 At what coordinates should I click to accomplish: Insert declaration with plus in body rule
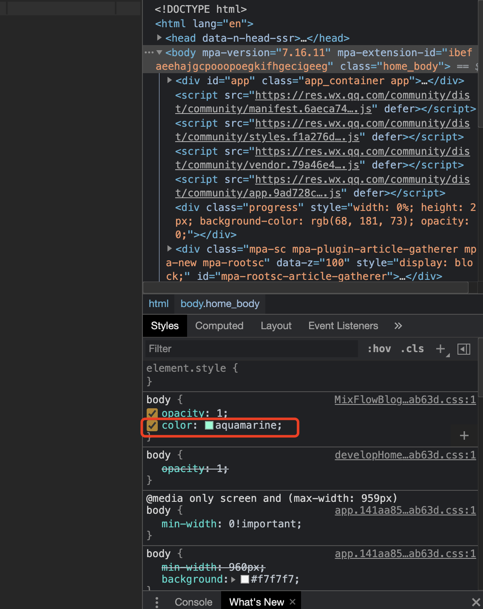coord(464,435)
